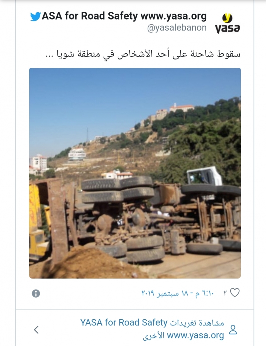This screenshot has width=266, height=346.
Task: Expand the left chevron arrow at bottom
Action: pyautogui.click(x=37, y=329)
